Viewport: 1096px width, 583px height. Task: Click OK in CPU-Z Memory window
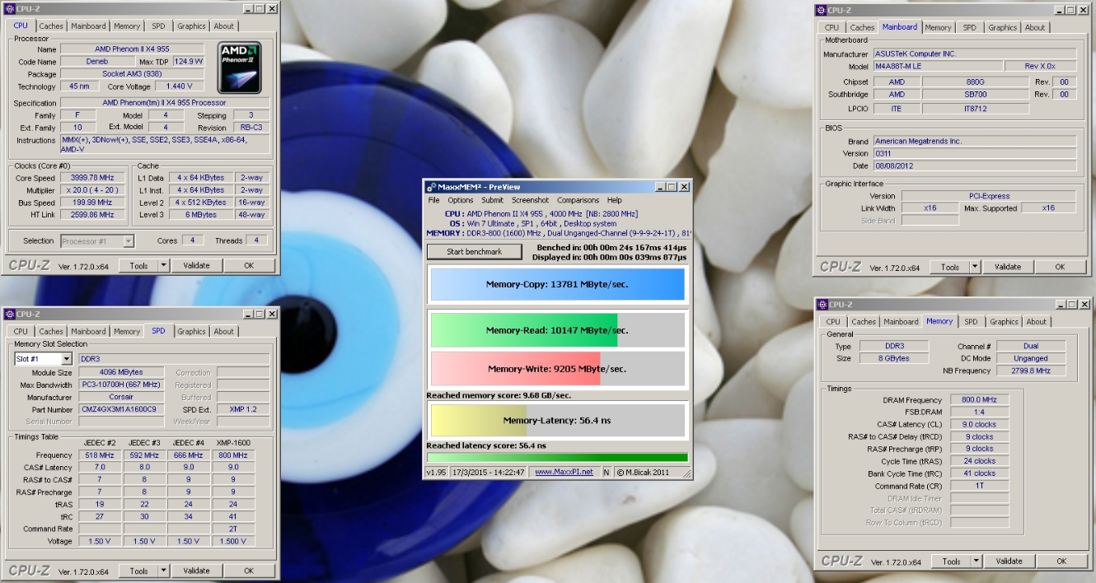tap(1061, 562)
